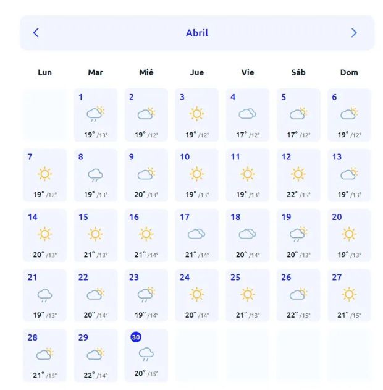Click the Lun weekday header
The width and height of the screenshot is (383, 390).
point(44,72)
